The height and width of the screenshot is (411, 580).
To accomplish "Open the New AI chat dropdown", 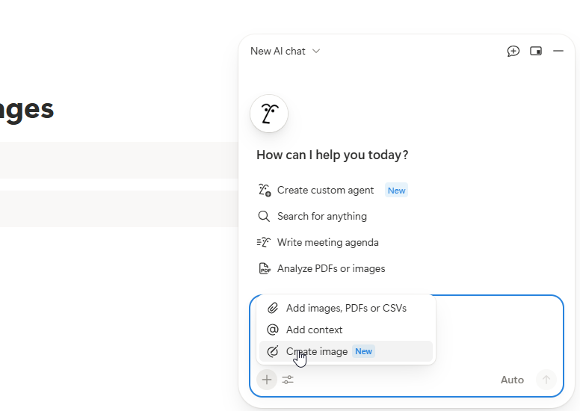I will 285,51.
